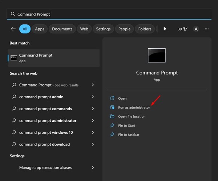Screen dimensions: 218x181
Task: Switch to the Folders filter tab
Action: [145, 29]
